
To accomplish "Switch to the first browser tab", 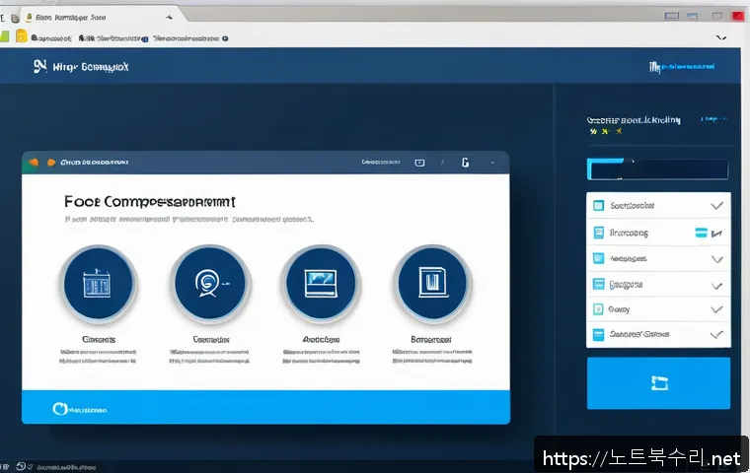I will pyautogui.click(x=69, y=17).
